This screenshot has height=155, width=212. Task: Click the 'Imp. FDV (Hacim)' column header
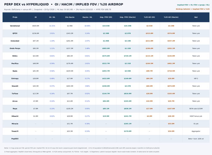[x=128, y=17]
